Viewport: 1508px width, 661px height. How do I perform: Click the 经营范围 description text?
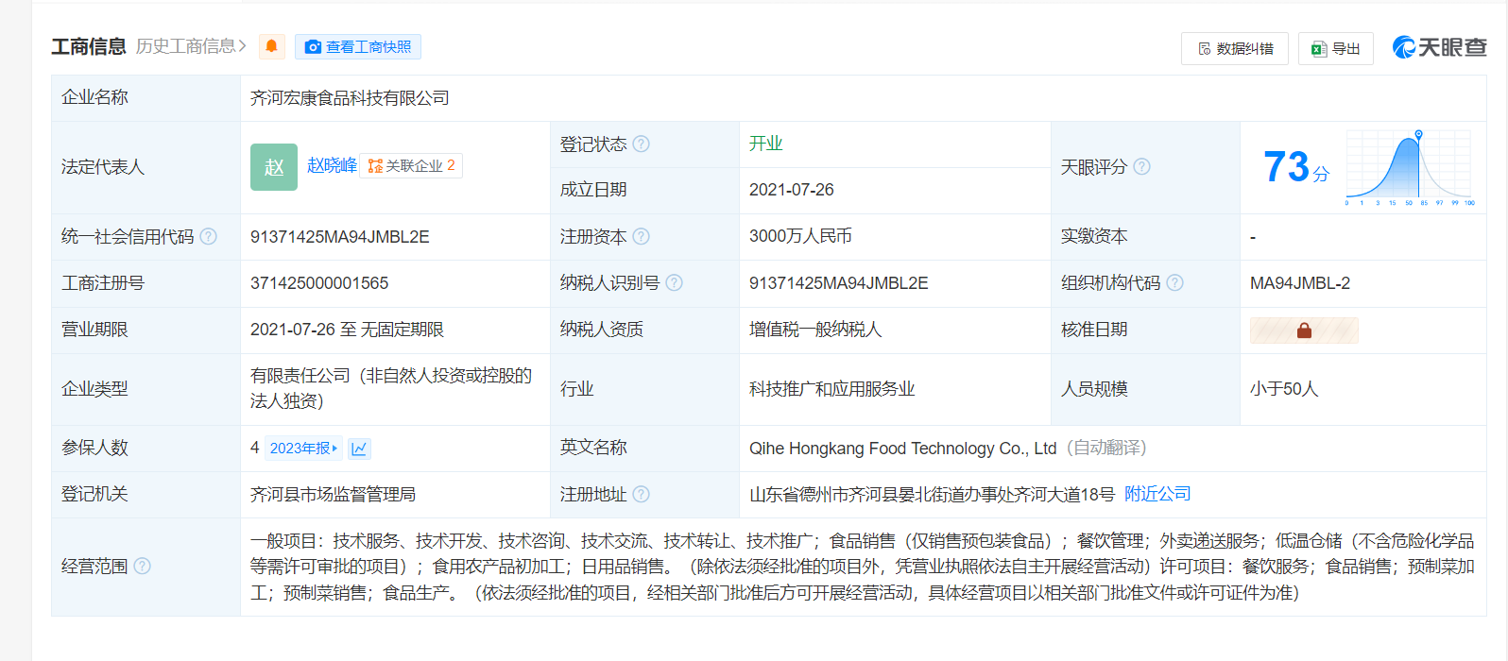click(x=862, y=567)
